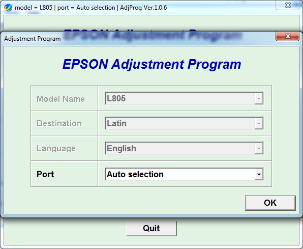The height and width of the screenshot is (249, 303).
Task: Click the Destination label
Action: click(59, 124)
